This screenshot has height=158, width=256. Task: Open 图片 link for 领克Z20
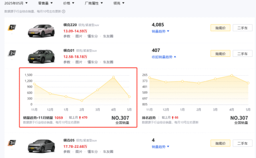(79, 36)
